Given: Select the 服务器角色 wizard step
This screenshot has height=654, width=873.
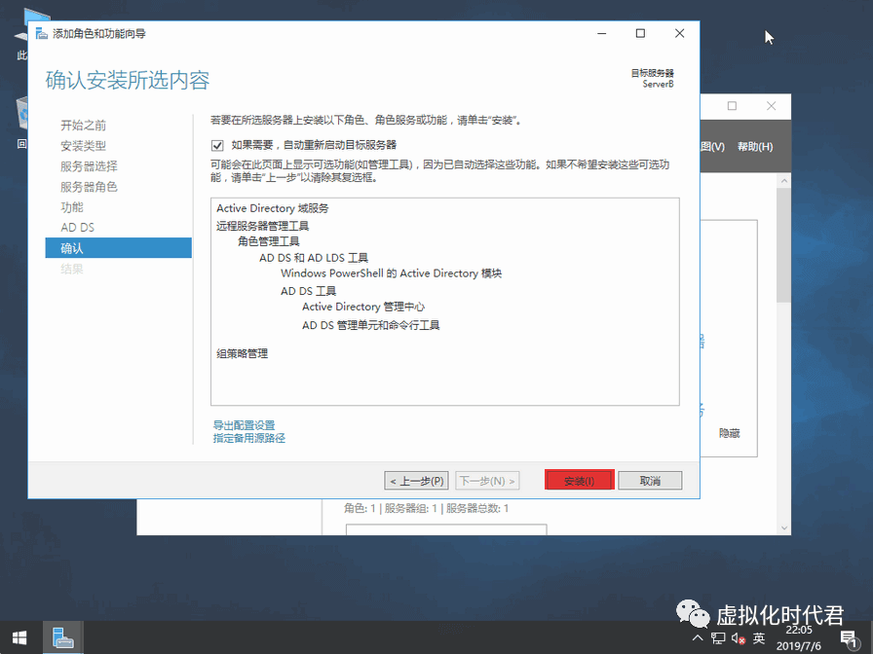Looking at the screenshot, I should 89,187.
